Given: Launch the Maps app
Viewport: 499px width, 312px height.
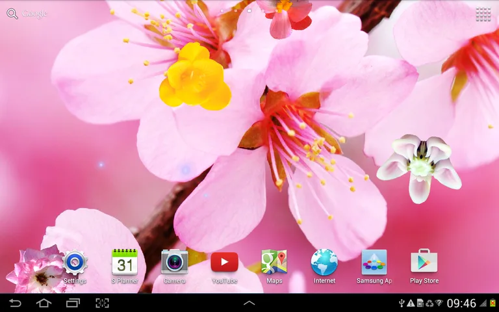Looking at the screenshot, I should point(274,266).
